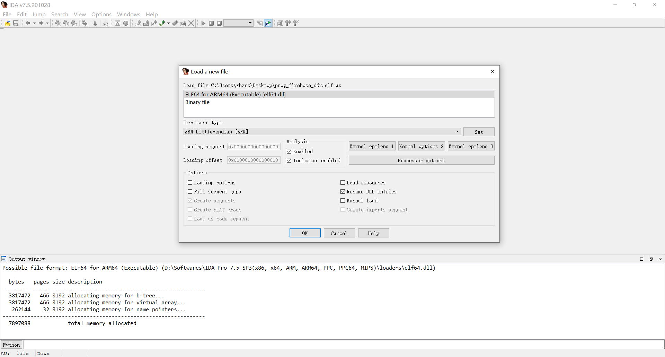
Task: Click the warning triangle view icon
Action: tap(118, 23)
